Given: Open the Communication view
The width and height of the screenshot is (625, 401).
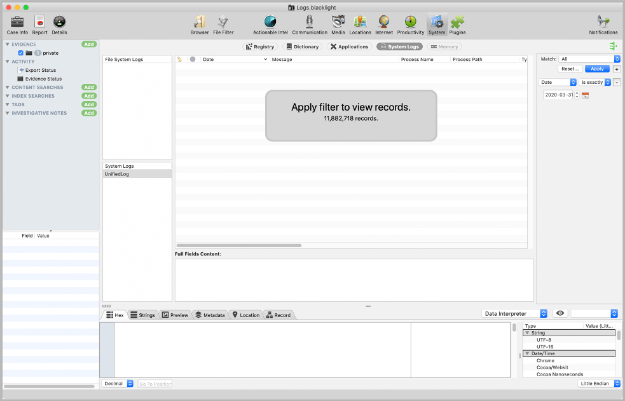Looking at the screenshot, I should [310, 25].
